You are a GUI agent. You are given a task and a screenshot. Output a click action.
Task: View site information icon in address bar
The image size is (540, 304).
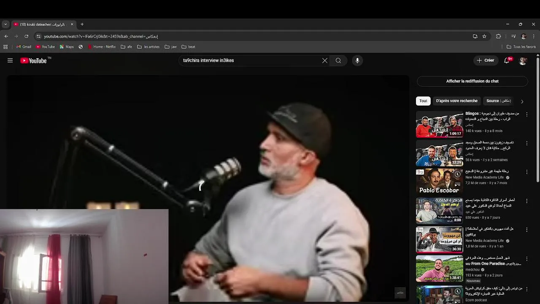click(x=38, y=36)
